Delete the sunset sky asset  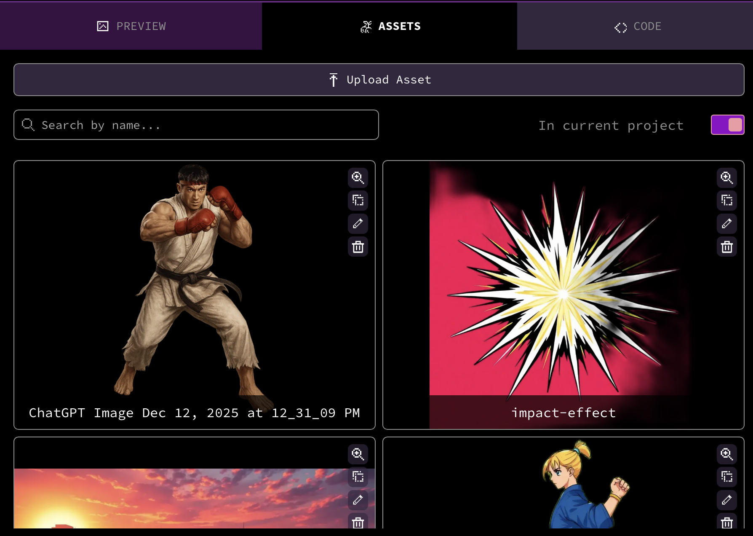358,522
